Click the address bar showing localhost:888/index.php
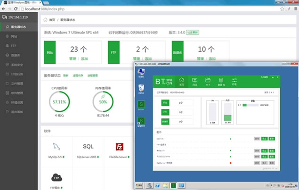This screenshot has height=190, width=299. (x=150, y=9)
